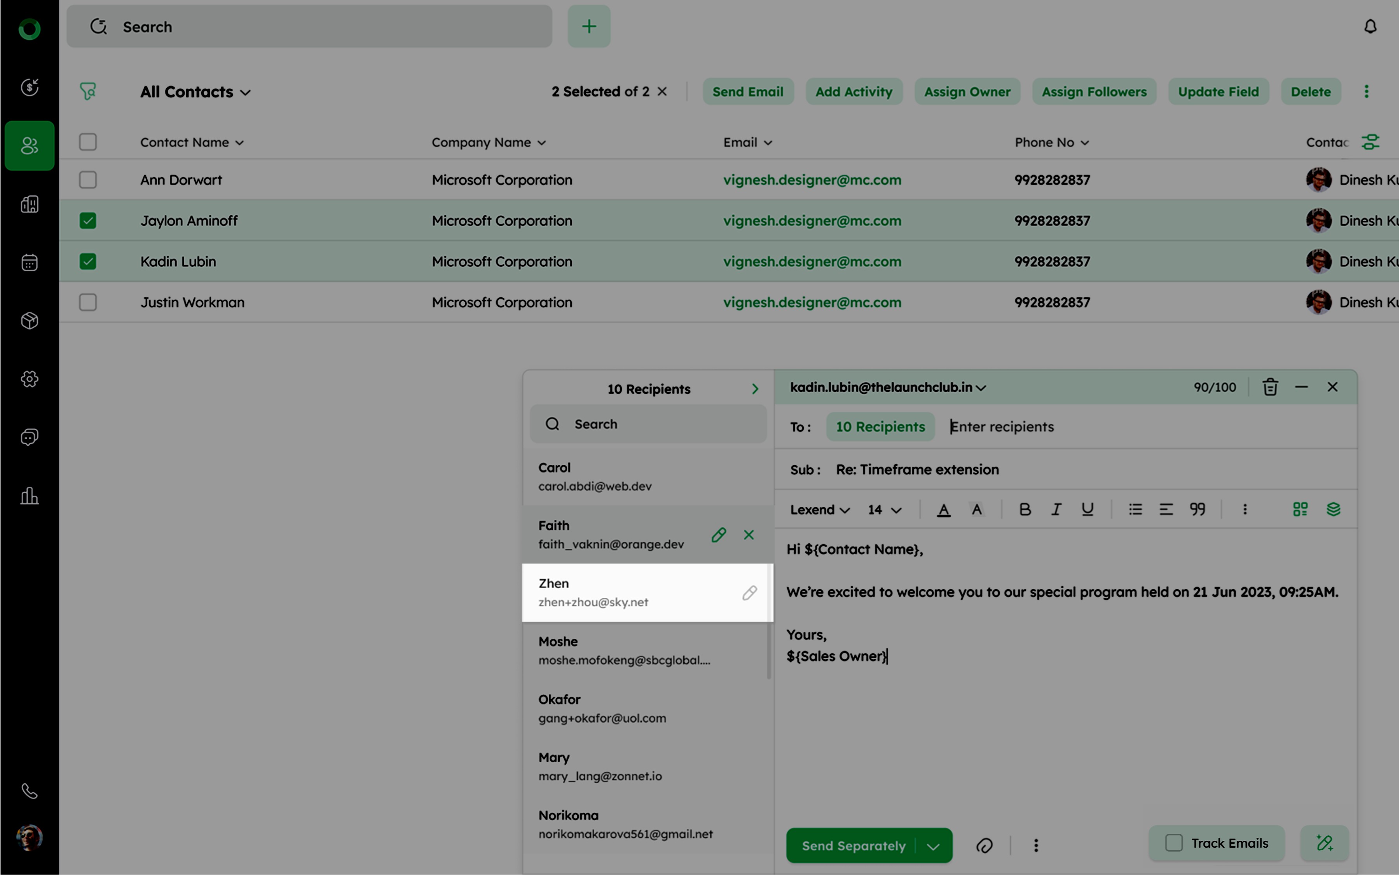Uncheck the Jaylon Aminoff row checkbox
This screenshot has height=875, width=1400.
pyautogui.click(x=88, y=220)
